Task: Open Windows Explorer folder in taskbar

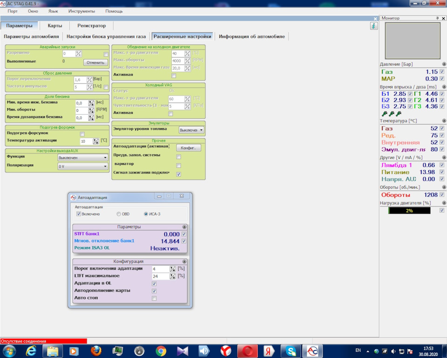Action: [53, 351]
